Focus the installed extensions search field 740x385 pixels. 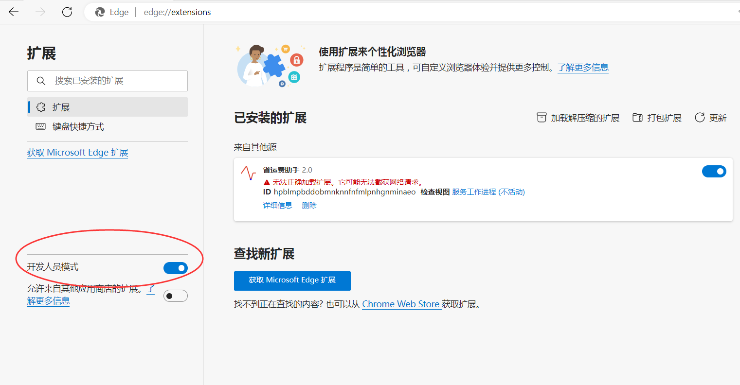[x=108, y=81]
